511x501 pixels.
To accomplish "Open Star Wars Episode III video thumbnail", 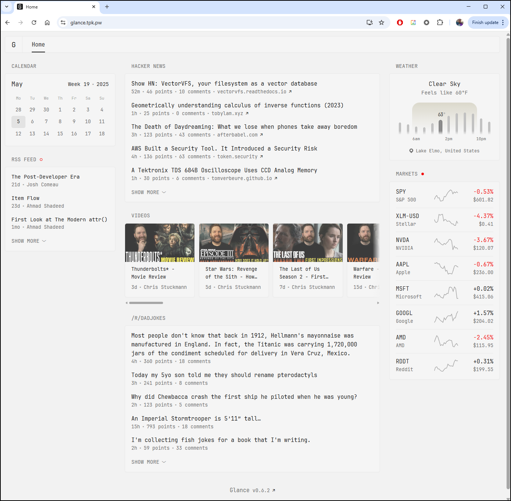I will point(234,243).
